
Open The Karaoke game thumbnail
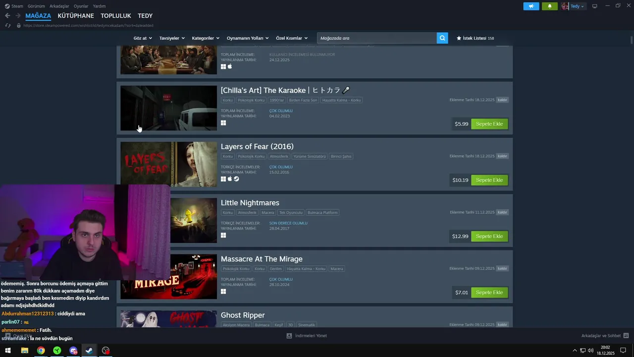coord(168,108)
